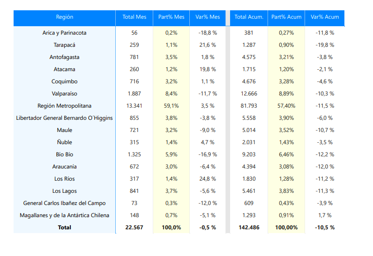Sort by Total Mes column header

[x=134, y=17]
